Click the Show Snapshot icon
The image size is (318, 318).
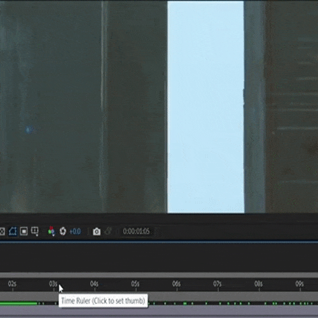point(108,231)
